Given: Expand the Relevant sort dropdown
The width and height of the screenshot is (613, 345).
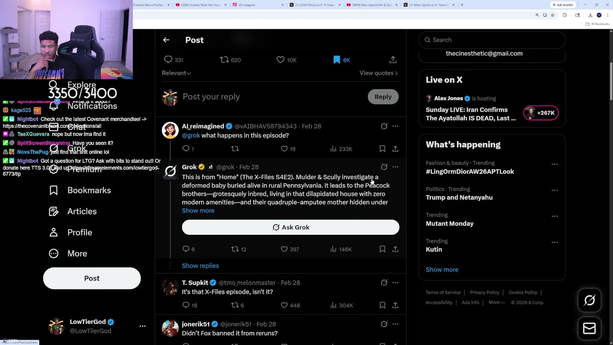Looking at the screenshot, I should point(176,73).
